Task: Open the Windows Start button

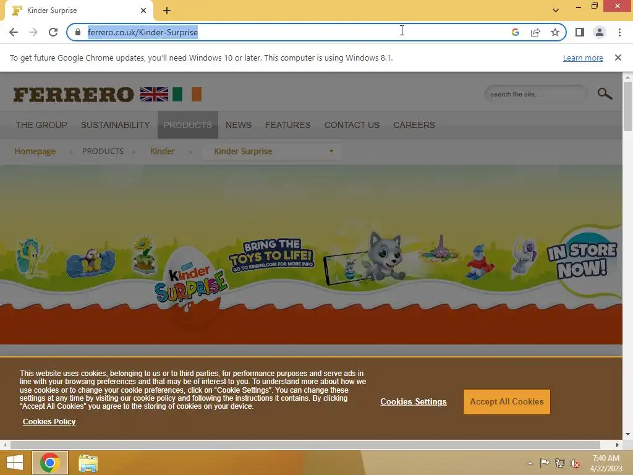Action: coord(15,463)
